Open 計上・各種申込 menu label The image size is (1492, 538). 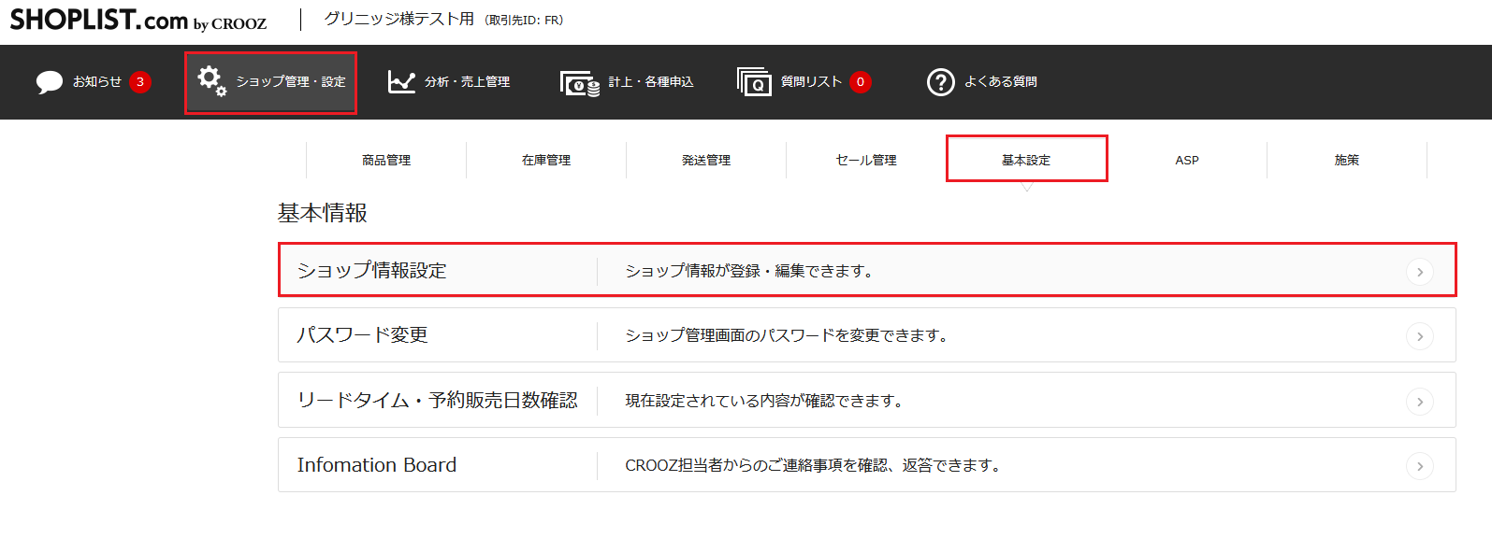click(651, 82)
